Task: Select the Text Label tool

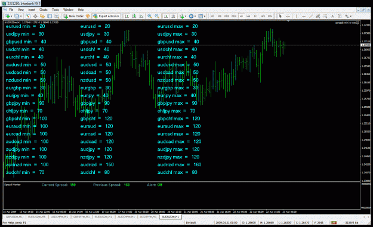Action: coord(340,16)
